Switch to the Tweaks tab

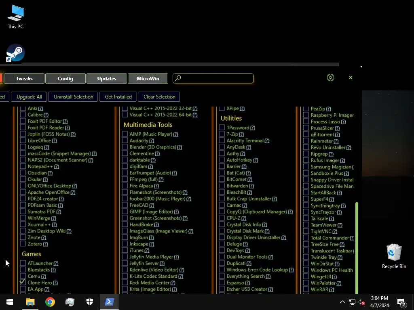point(24,79)
